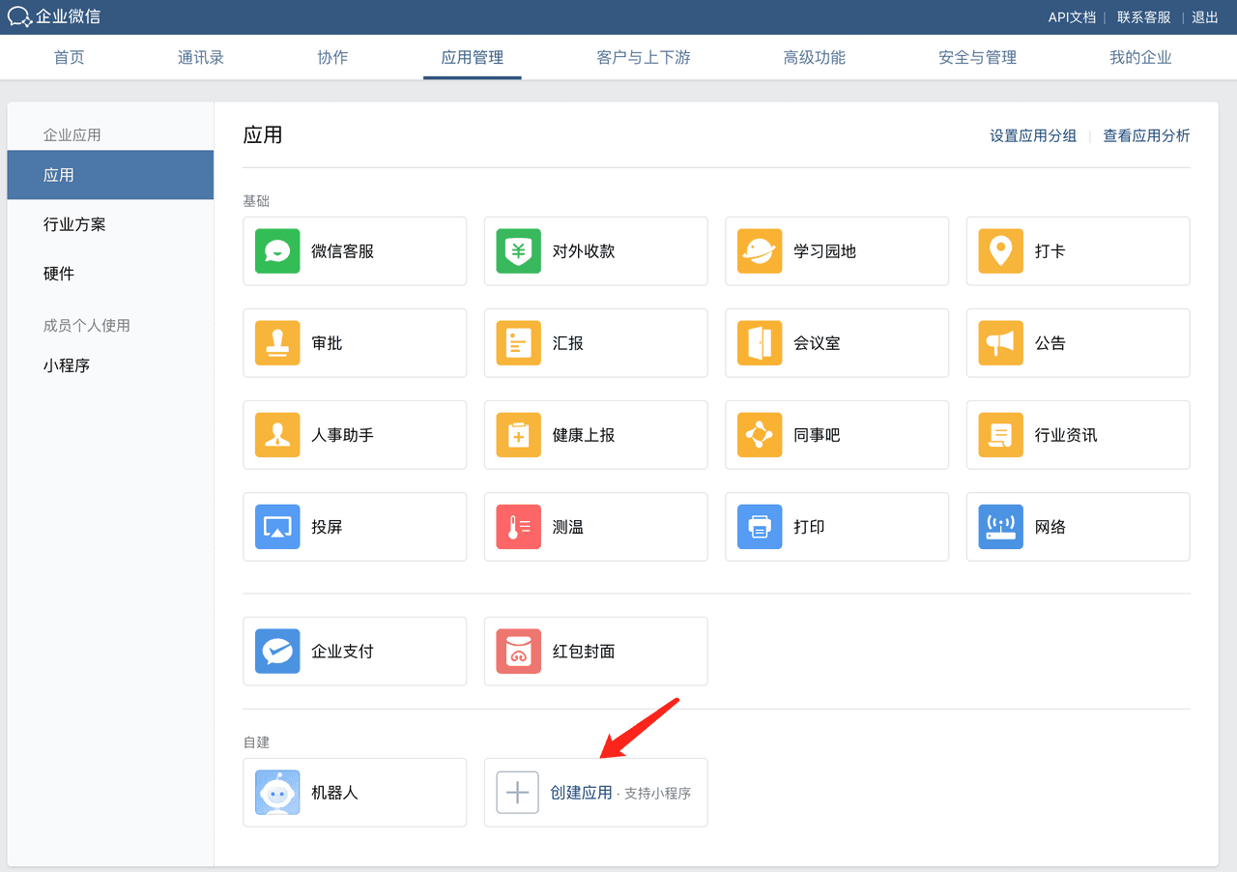Click the 学习园地 planet icon
Viewport: 1237px width, 872px height.
pos(760,251)
